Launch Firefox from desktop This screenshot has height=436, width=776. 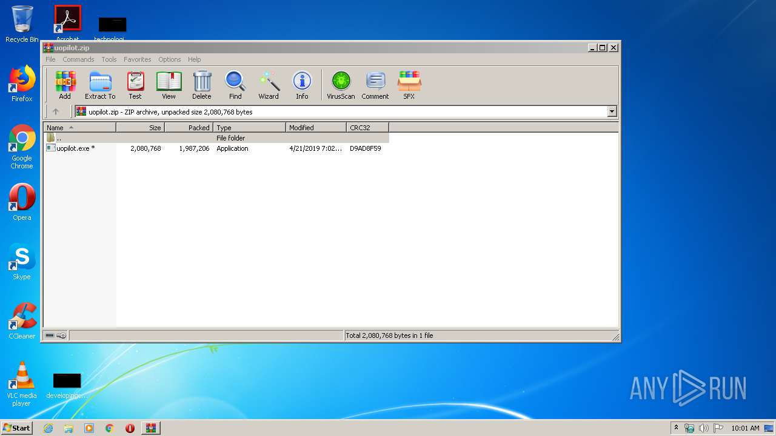coord(22,84)
